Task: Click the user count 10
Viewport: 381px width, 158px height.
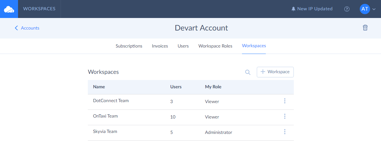Action: (173, 117)
